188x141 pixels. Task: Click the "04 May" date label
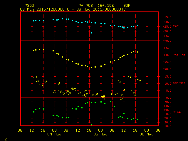click(54, 134)
